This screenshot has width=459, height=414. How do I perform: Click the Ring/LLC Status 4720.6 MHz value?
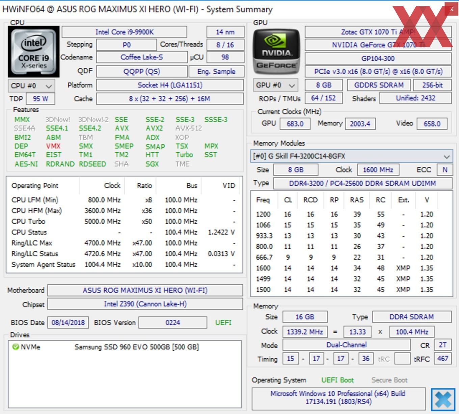pyautogui.click(x=103, y=254)
